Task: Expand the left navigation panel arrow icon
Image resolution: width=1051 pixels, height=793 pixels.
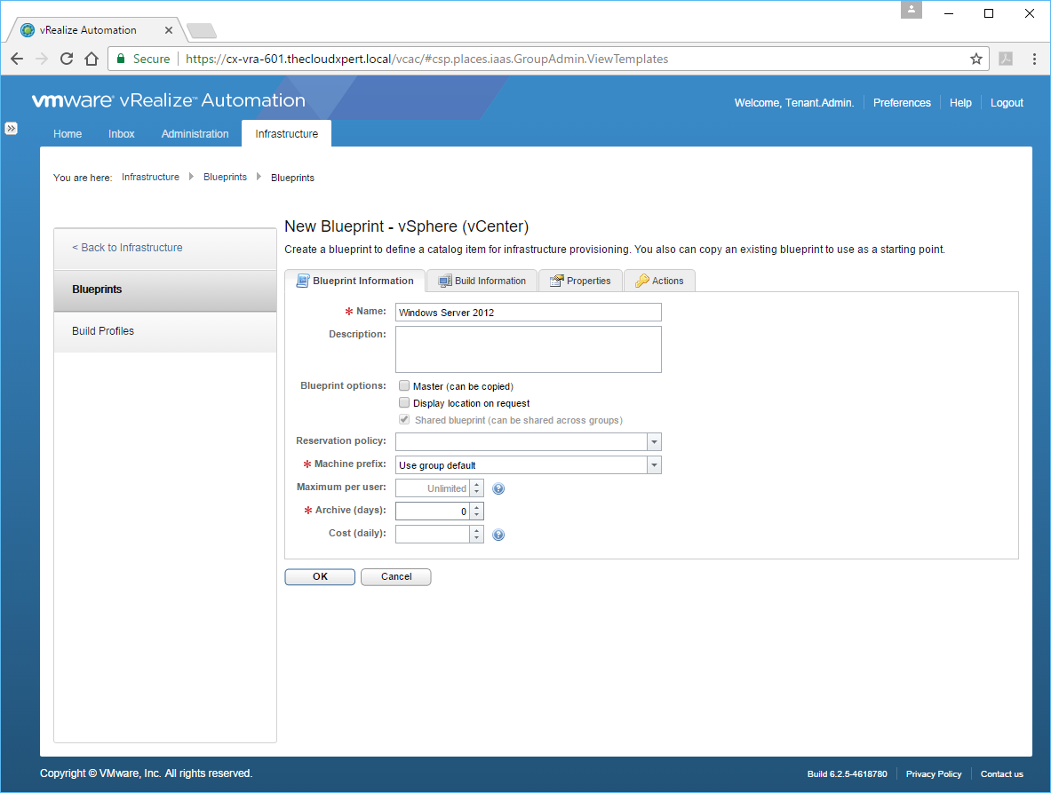Action: coord(12,128)
